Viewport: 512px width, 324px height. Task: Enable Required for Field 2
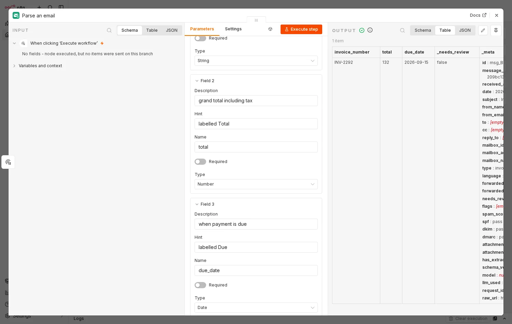point(200,162)
